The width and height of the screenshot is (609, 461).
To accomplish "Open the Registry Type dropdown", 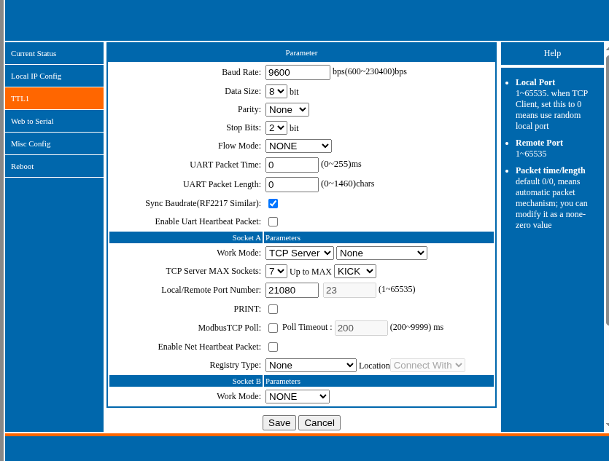I will [311, 365].
